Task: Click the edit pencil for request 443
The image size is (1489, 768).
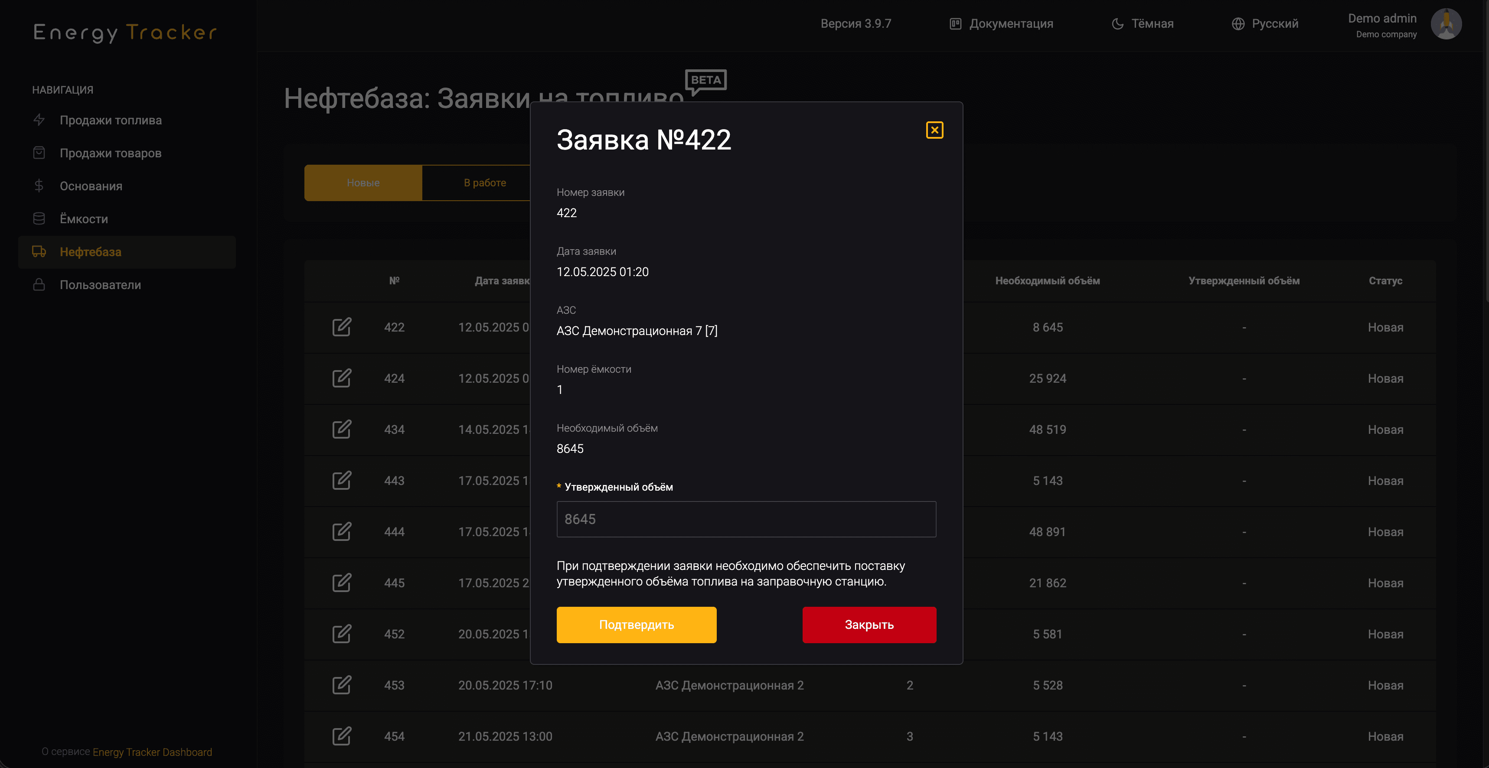Action: point(342,480)
